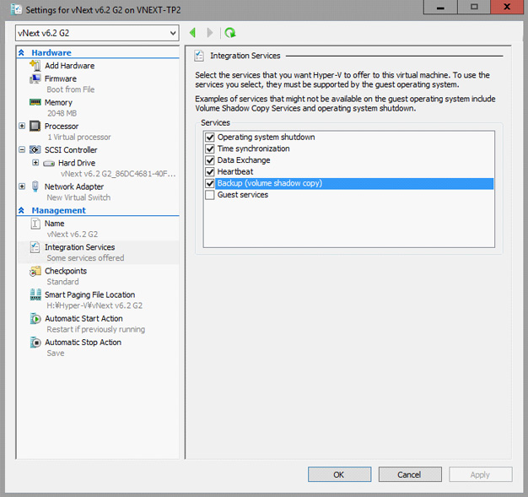This screenshot has width=528, height=497.
Task: Click the 'vNext v6.2 G2_86DC4681-40F...' disk name
Action: point(118,174)
